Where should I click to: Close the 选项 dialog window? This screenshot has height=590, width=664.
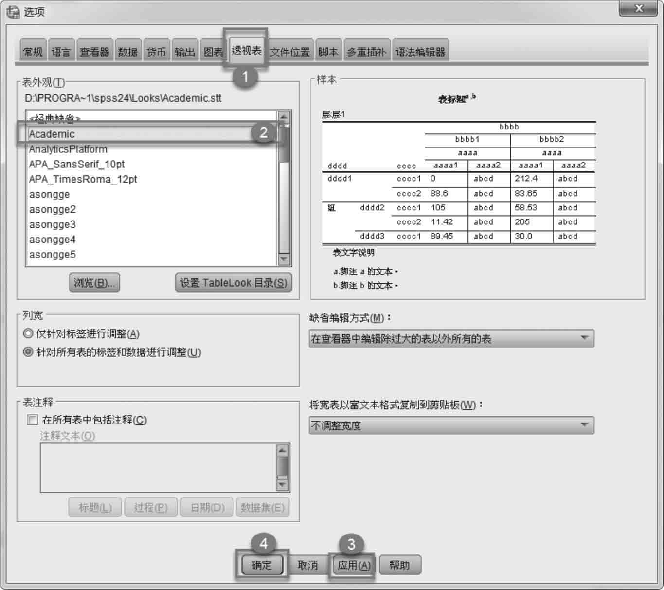tap(639, 9)
